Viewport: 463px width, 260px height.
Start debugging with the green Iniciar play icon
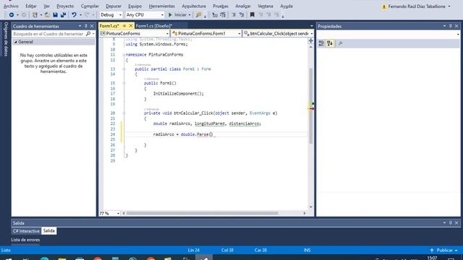tap(170, 14)
